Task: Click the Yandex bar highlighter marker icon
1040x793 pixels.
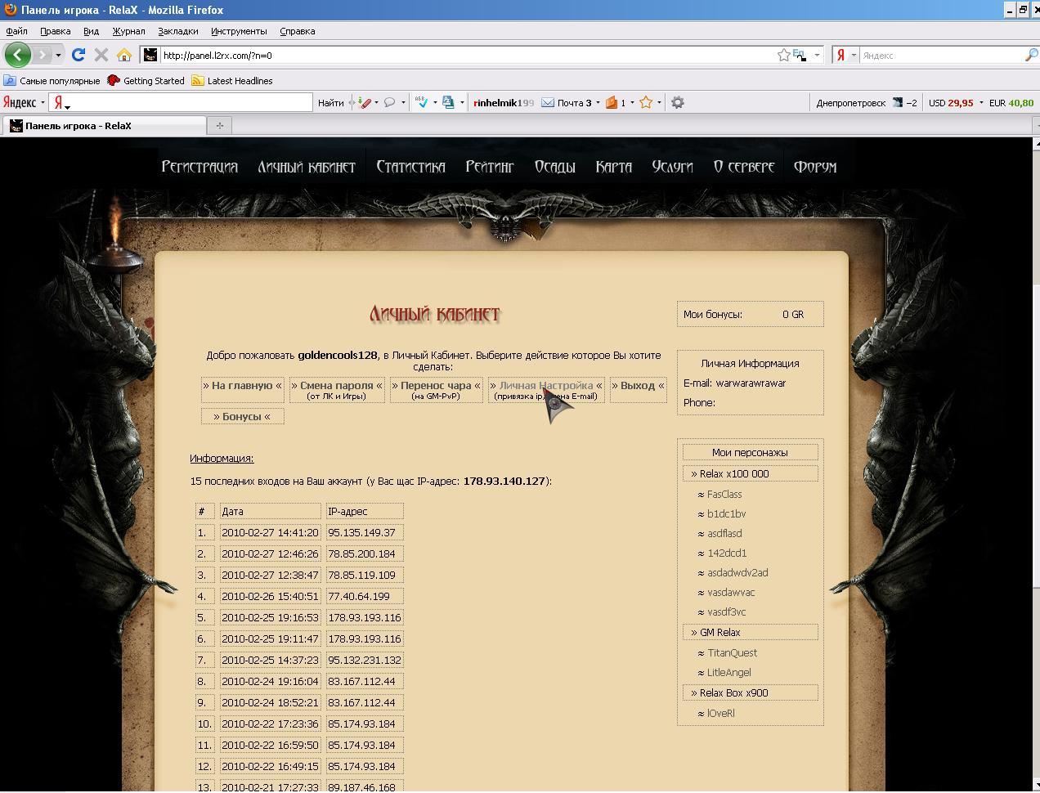Action: coord(364,102)
